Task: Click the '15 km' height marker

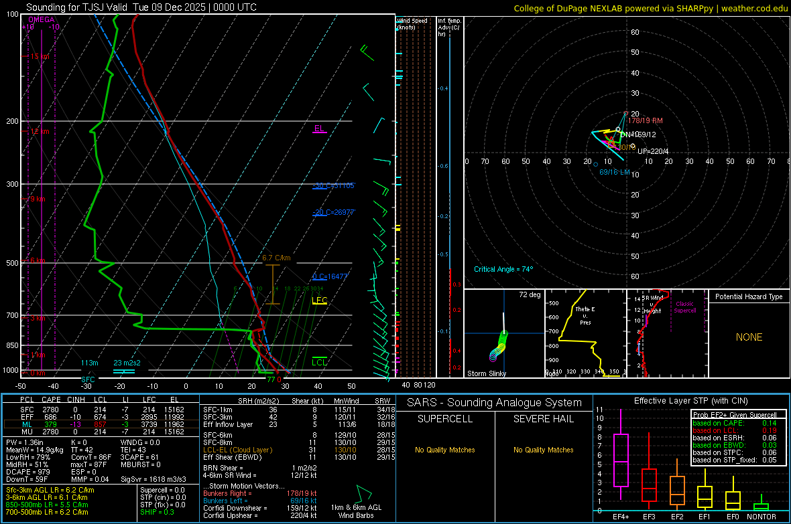Action: point(40,56)
